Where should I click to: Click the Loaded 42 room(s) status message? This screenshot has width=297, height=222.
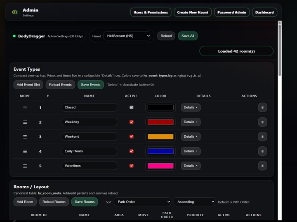pyautogui.click(x=236, y=51)
